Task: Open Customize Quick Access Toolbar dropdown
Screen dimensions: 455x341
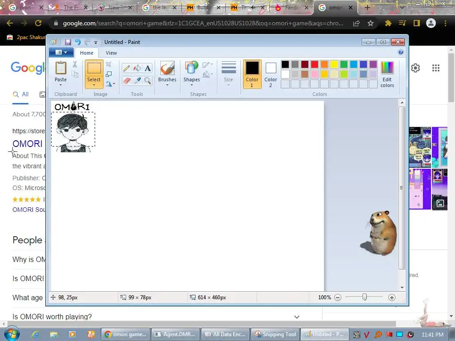Action: point(96,42)
